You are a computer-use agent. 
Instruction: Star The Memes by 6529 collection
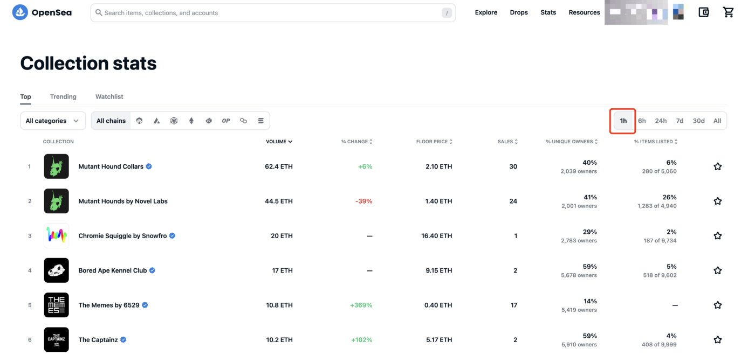click(717, 305)
